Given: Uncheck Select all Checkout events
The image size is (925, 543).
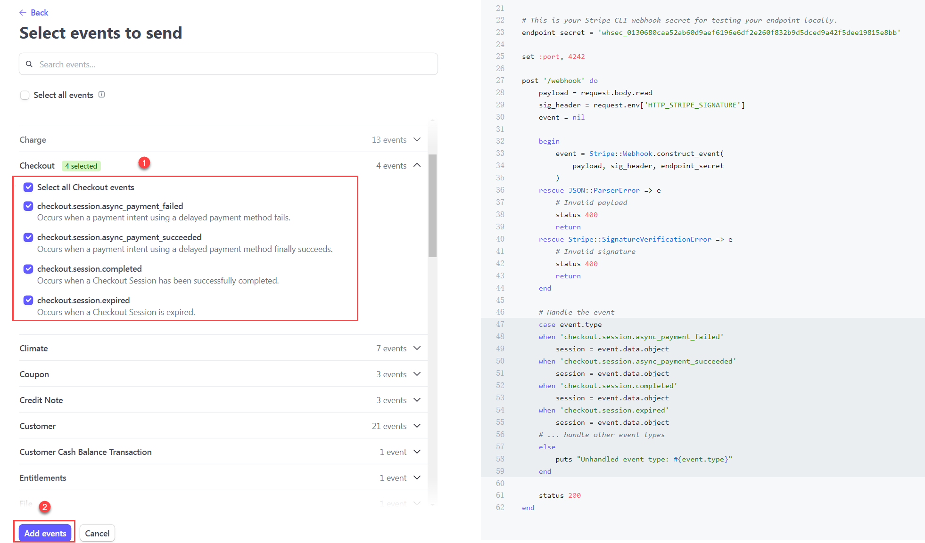Looking at the screenshot, I should click(x=28, y=187).
